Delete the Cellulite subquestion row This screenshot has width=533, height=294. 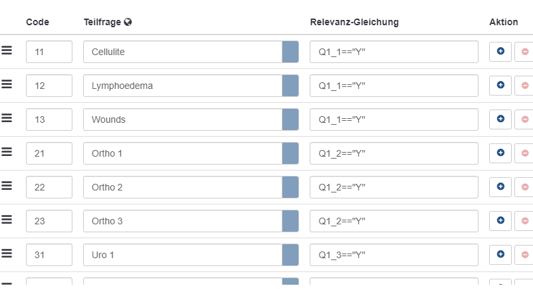pyautogui.click(x=524, y=52)
